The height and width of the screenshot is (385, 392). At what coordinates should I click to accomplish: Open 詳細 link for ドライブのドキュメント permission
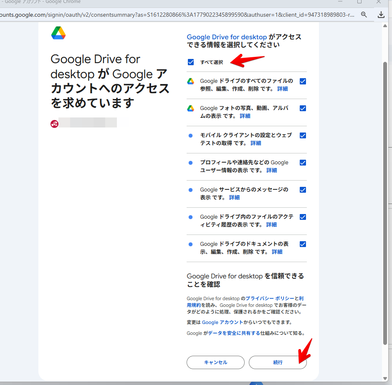click(x=277, y=252)
